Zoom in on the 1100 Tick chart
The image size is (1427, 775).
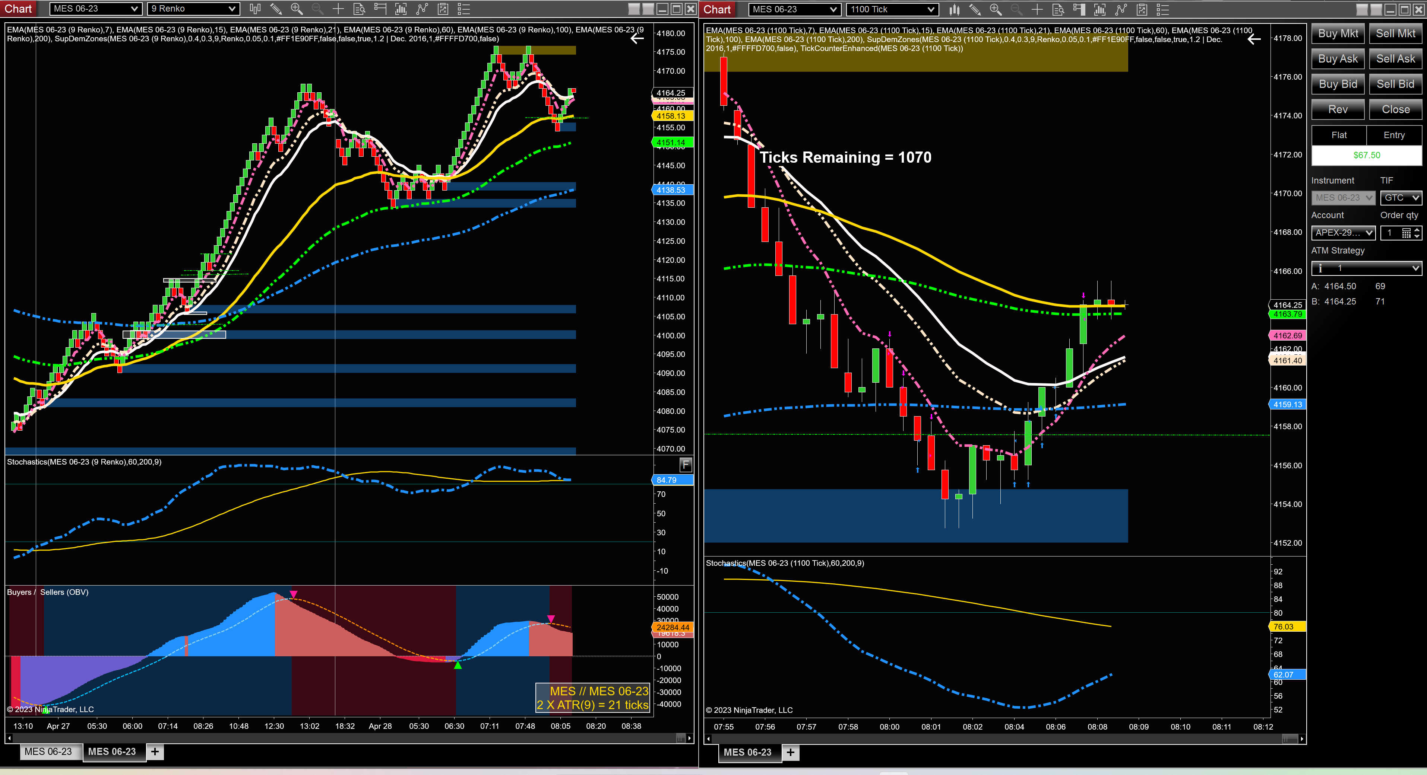[x=996, y=9]
